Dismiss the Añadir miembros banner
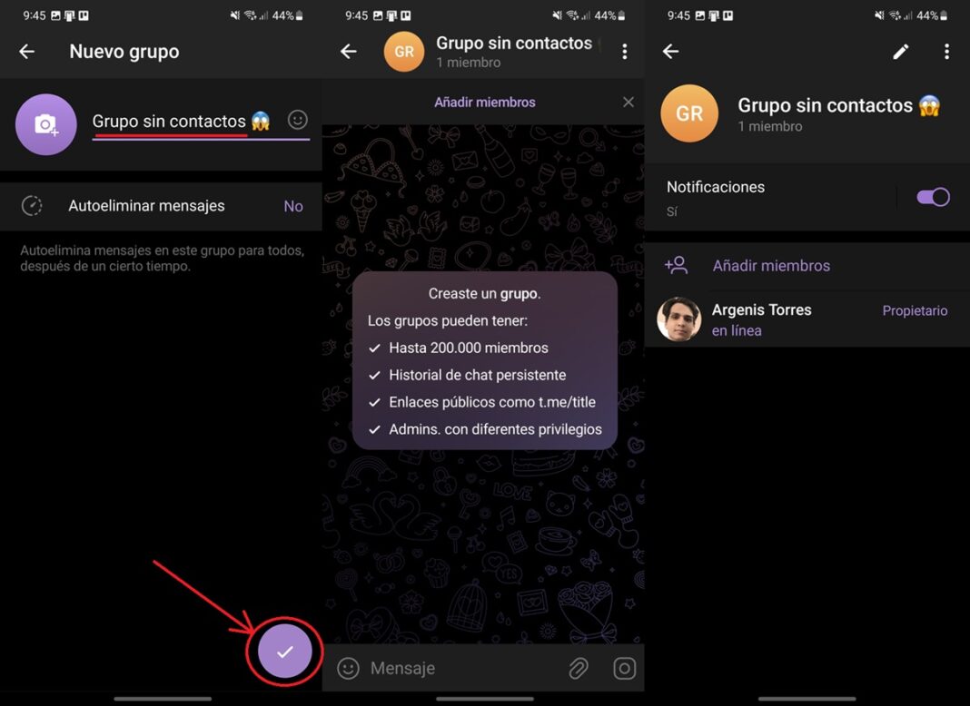The width and height of the screenshot is (970, 706). [628, 102]
